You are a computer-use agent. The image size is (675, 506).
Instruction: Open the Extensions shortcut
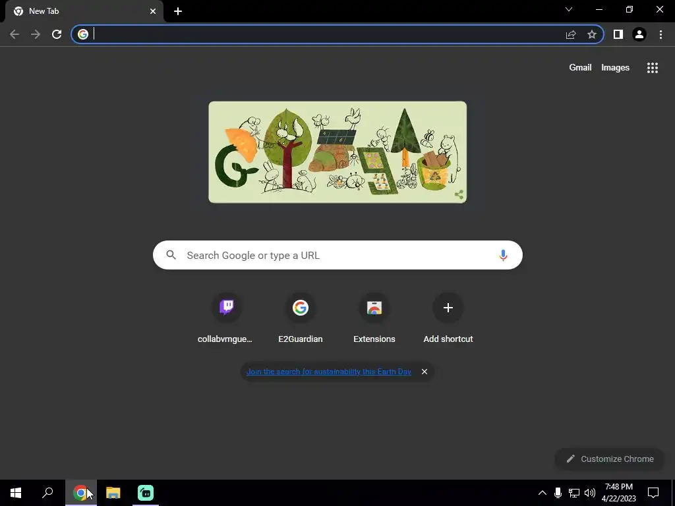coord(374,318)
